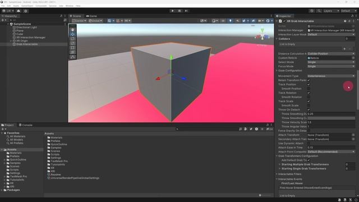
Task: Open Distance Calculation Mode dropdown
Action: (x=331, y=54)
